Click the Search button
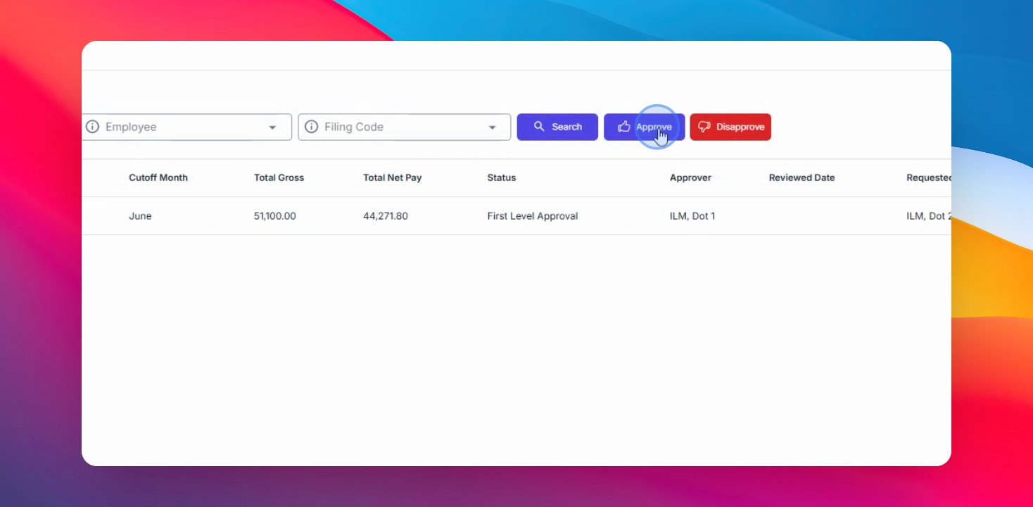The width and height of the screenshot is (1033, 507). click(557, 127)
